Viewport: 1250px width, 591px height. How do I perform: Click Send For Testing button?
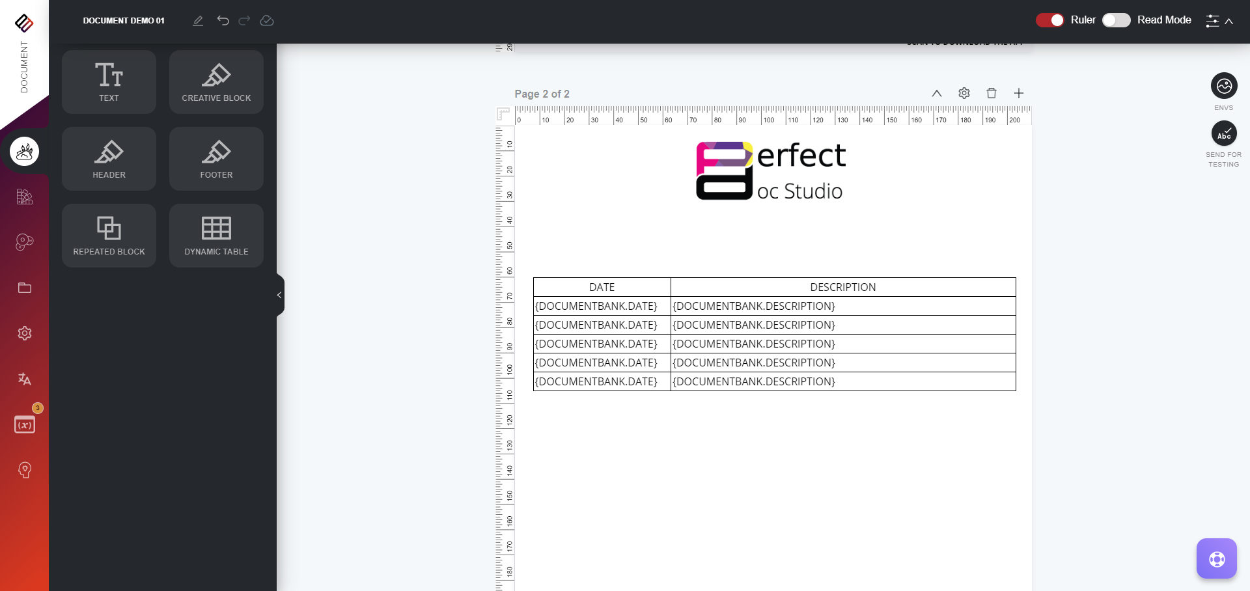1223,134
